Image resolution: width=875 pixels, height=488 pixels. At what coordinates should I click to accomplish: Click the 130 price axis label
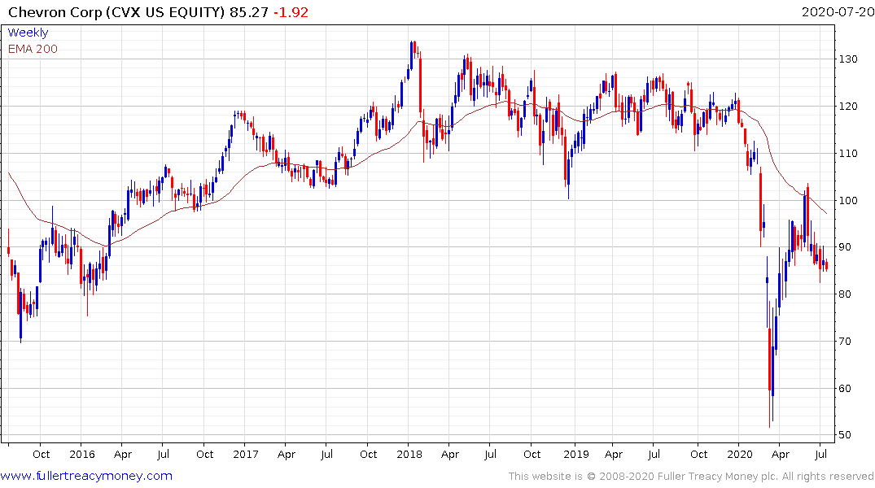(x=847, y=59)
